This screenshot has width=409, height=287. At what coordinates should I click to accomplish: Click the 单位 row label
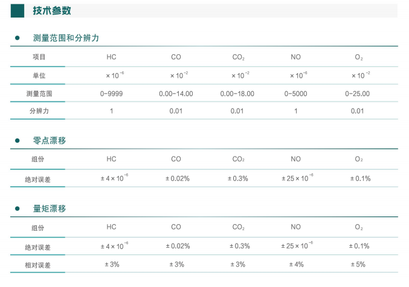[39, 76]
